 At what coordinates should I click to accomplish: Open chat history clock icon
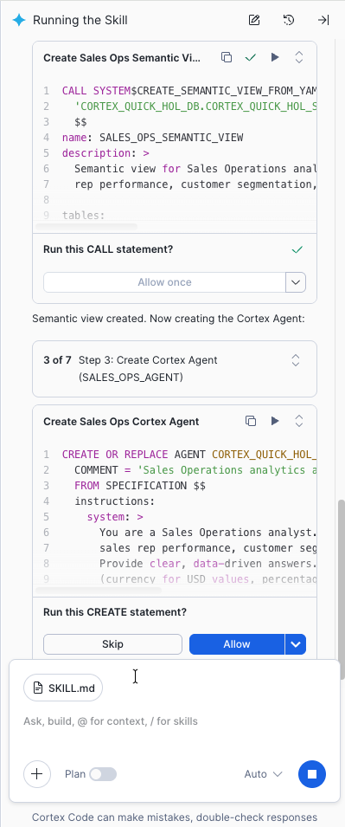pos(288,21)
